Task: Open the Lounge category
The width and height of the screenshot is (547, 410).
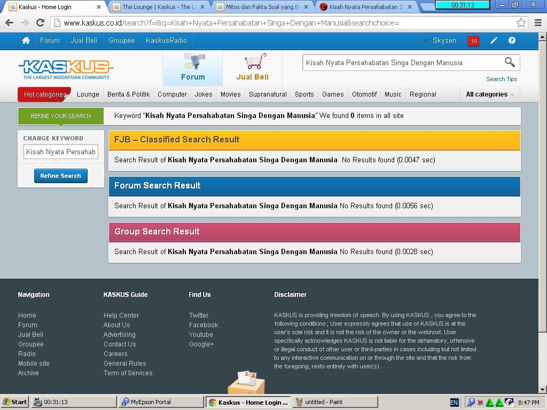Action: tap(88, 94)
